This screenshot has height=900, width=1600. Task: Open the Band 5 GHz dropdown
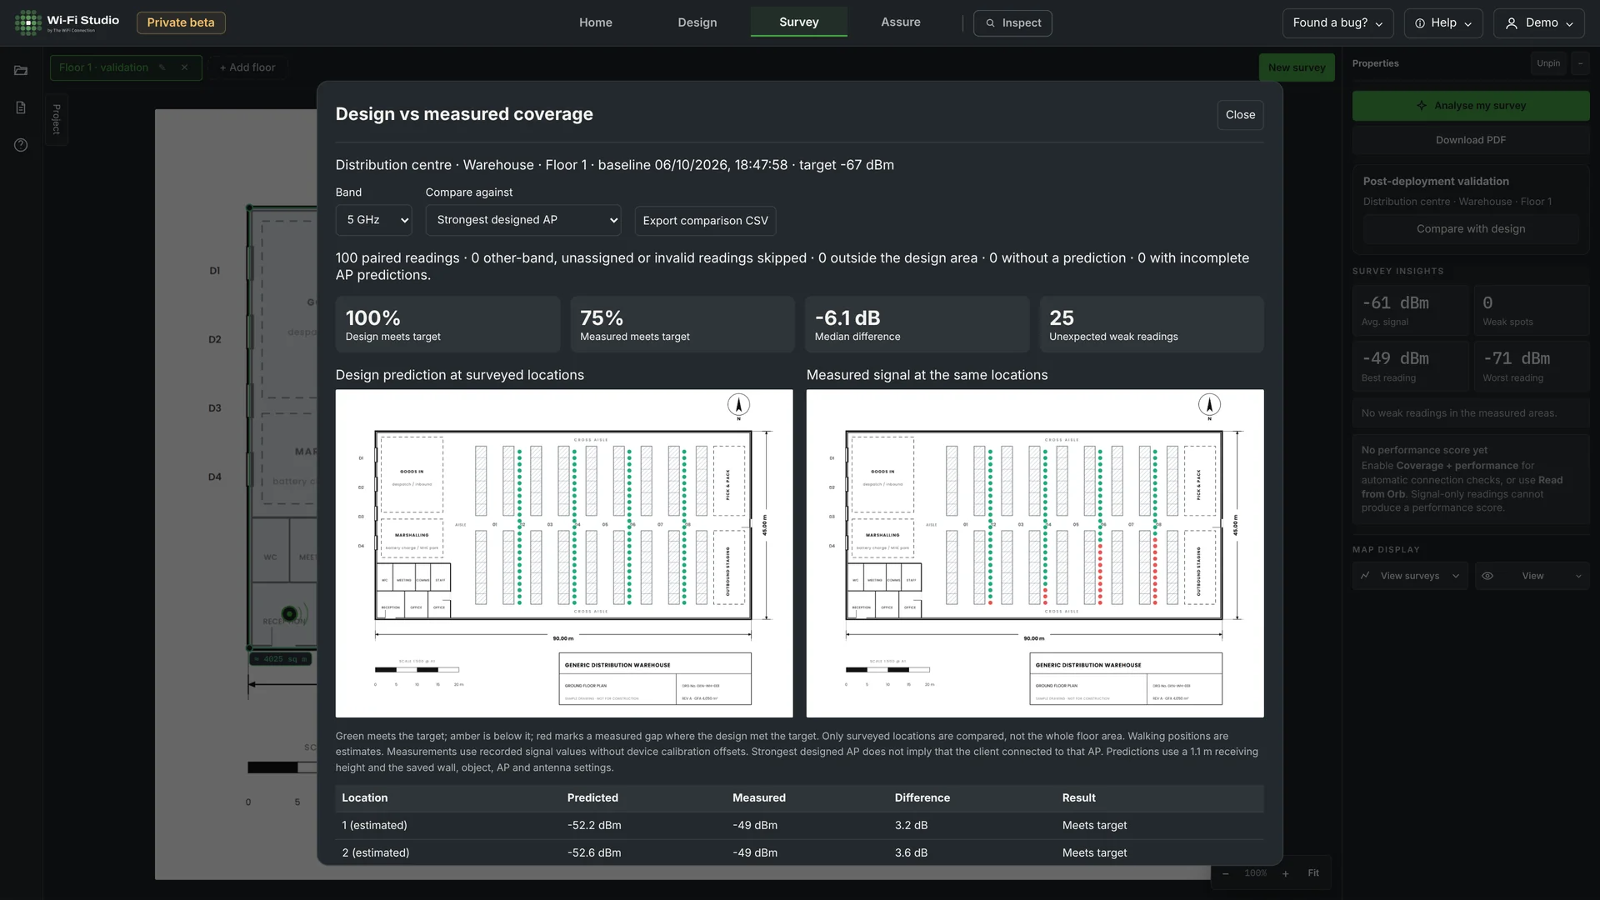click(374, 220)
